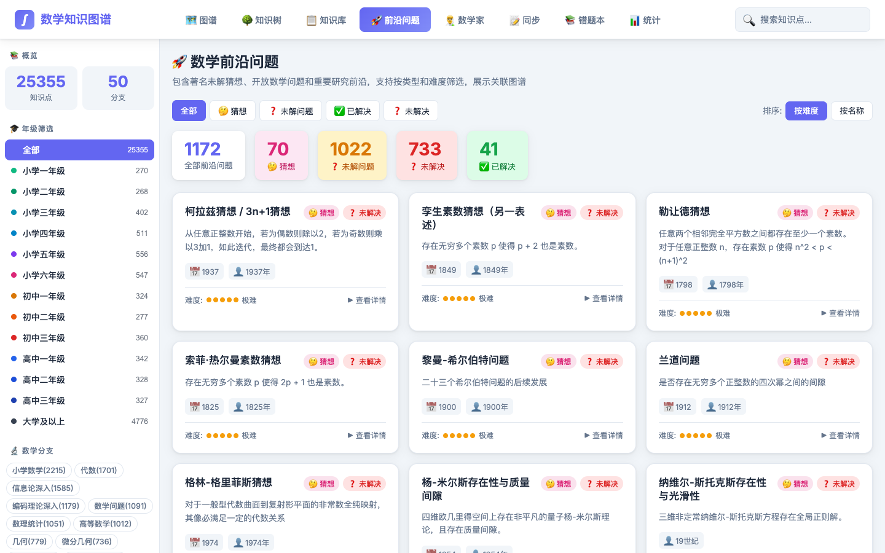Select the 全部 filter chip

point(189,111)
